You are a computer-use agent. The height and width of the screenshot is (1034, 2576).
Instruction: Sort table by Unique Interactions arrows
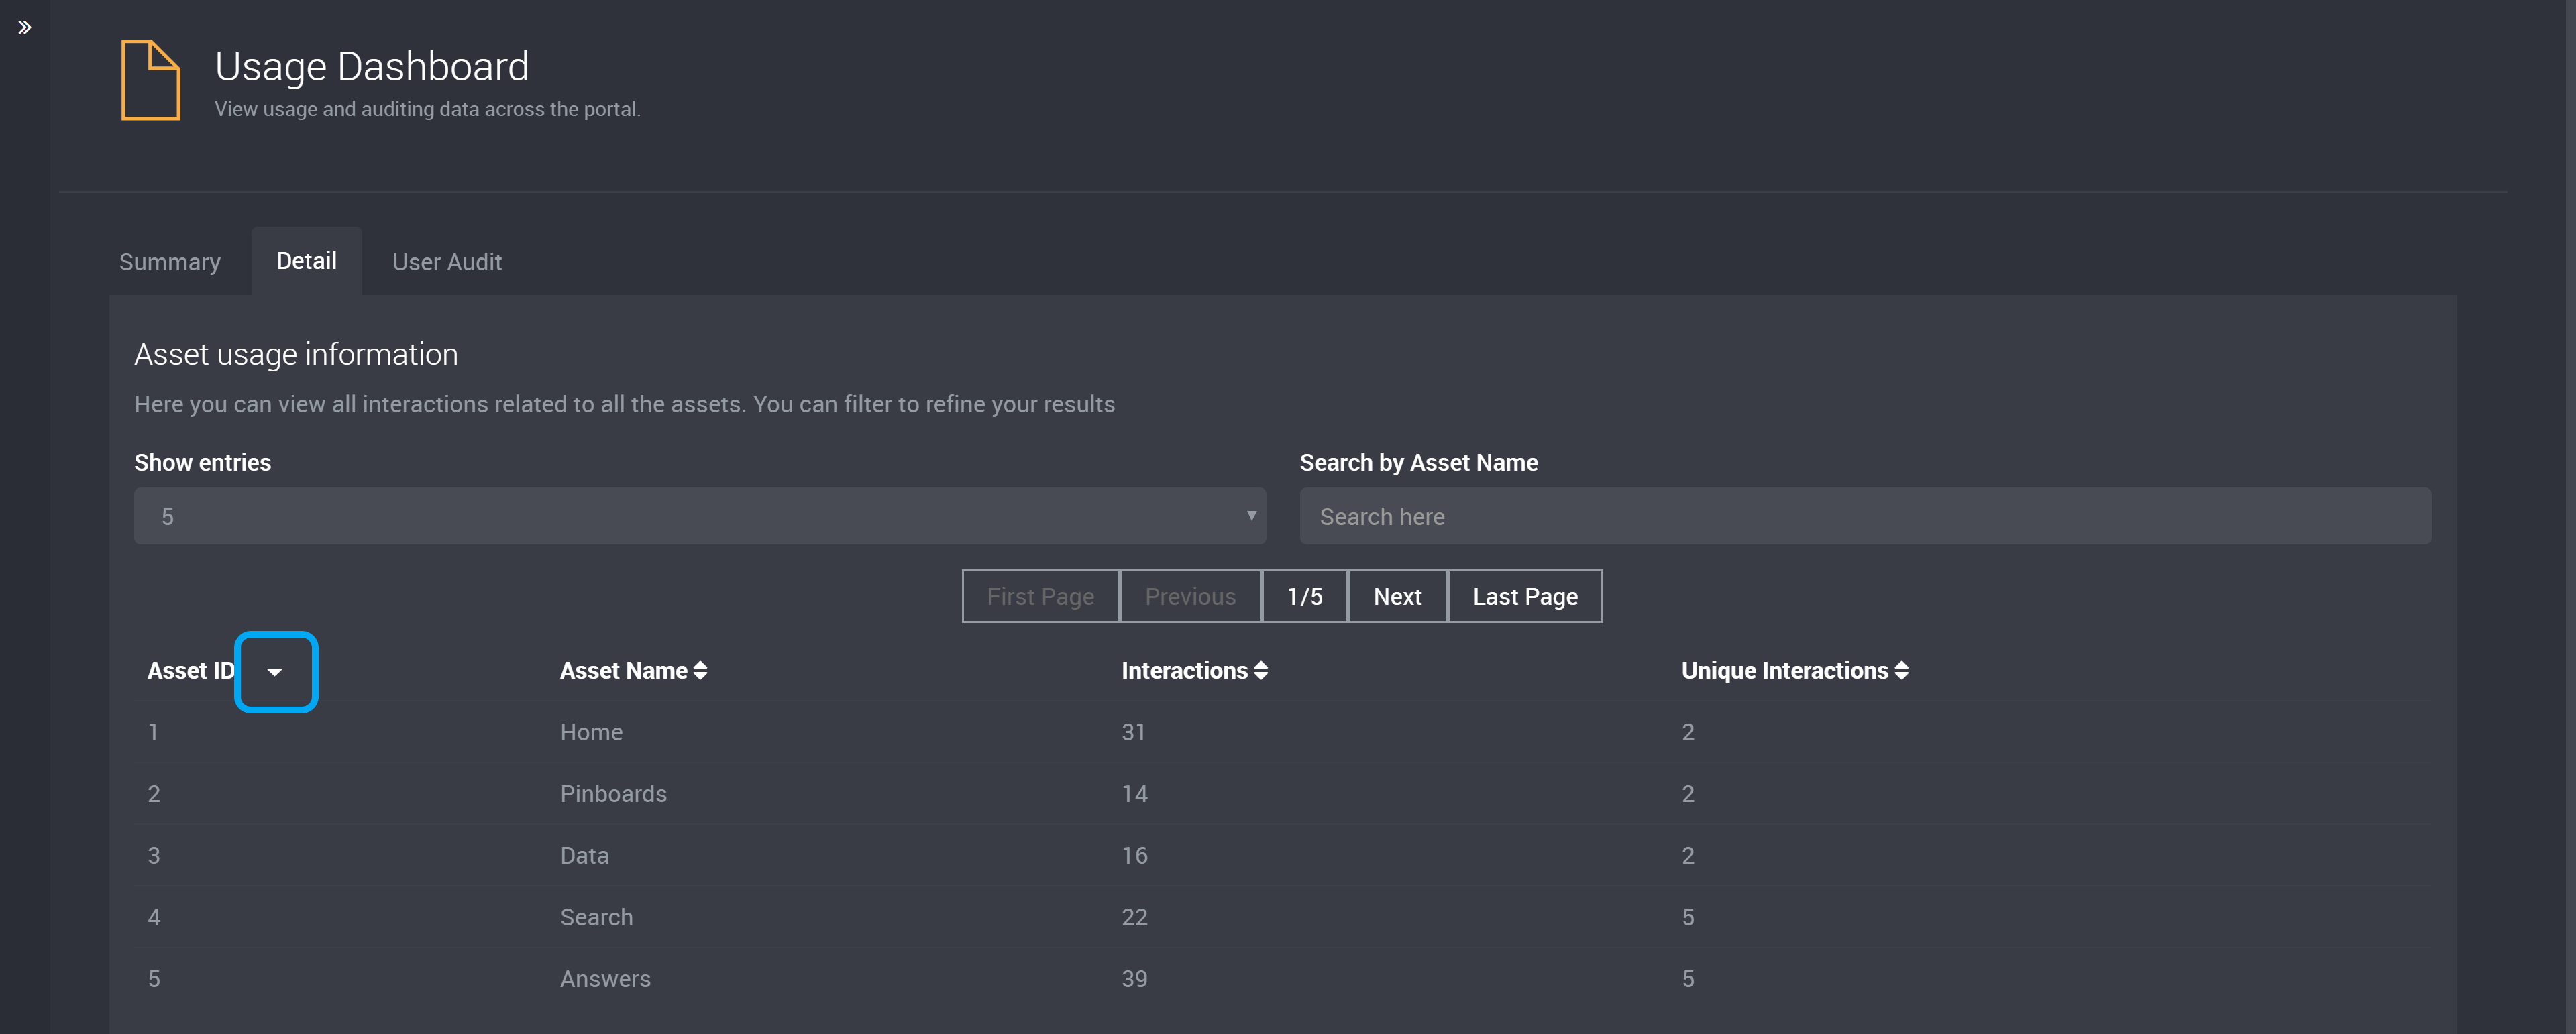click(1901, 670)
